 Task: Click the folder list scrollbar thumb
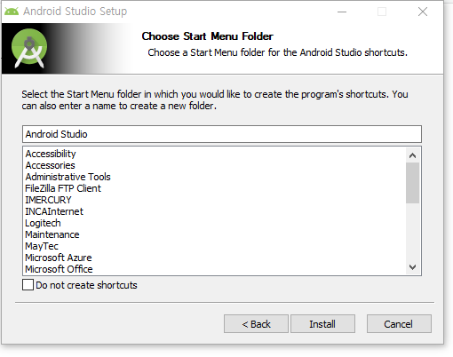click(412, 183)
